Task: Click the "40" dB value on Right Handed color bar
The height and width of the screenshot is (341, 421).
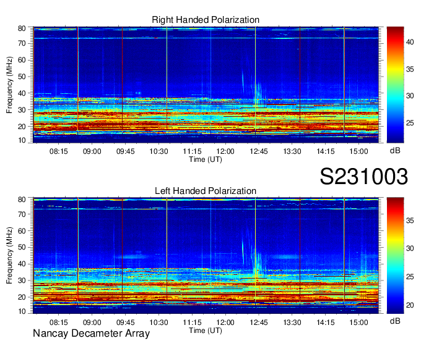Action: click(410, 42)
